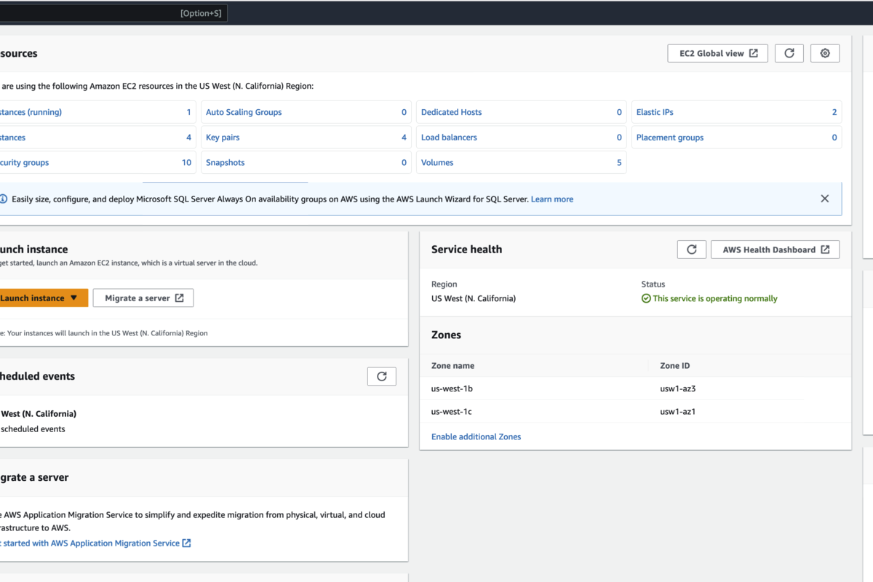This screenshot has height=582, width=873.
Task: Open Load balancers resource
Action: click(x=450, y=137)
